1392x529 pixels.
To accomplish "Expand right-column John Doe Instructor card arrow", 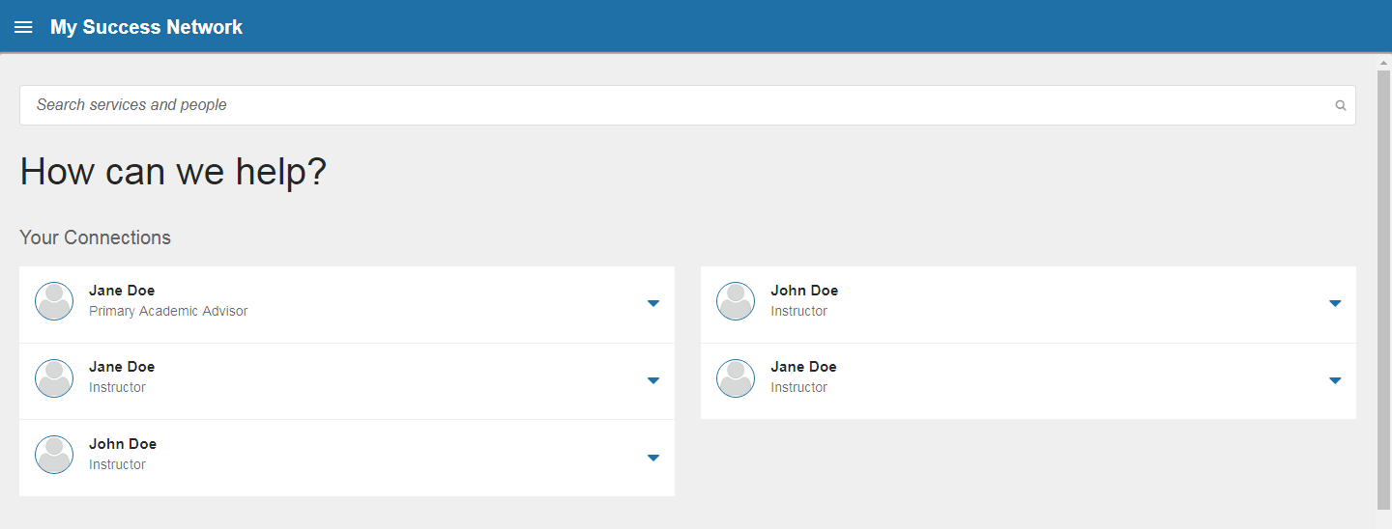I will point(1335,303).
